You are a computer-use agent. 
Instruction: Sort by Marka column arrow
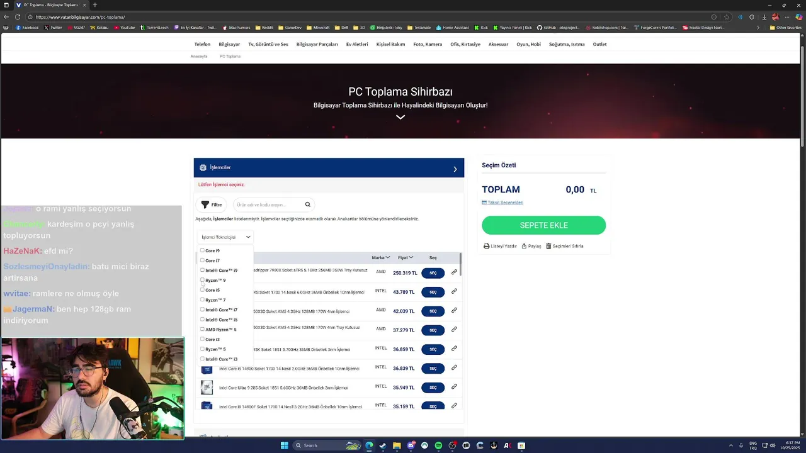[388, 257]
